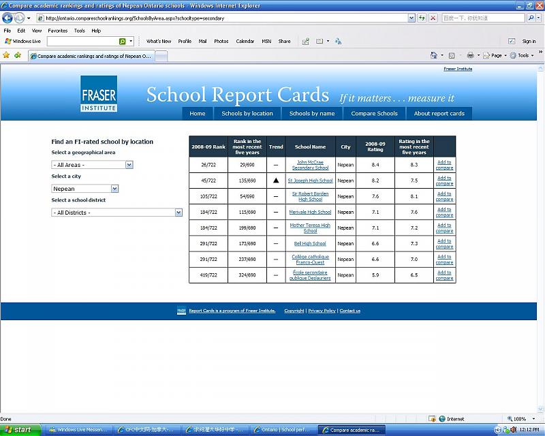
Task: Open the St Joseph High School link
Action: (x=310, y=181)
